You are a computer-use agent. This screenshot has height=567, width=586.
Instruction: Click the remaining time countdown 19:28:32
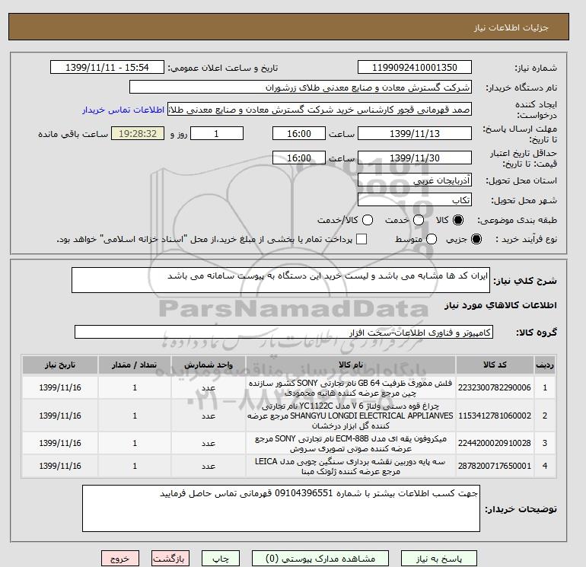pos(138,133)
